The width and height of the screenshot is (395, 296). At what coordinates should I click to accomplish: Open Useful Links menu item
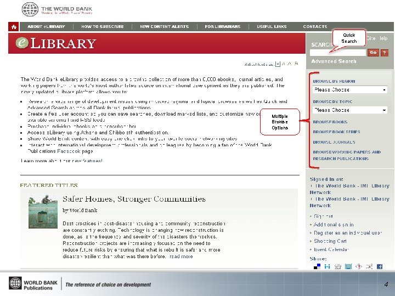pyautogui.click(x=272, y=27)
